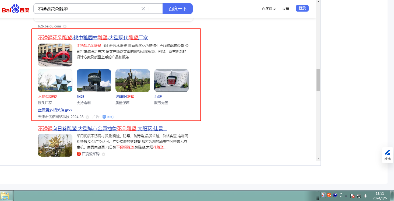This screenshot has width=394, height=201.
Task: Click the Action Center flag icon
Action: 352,196
